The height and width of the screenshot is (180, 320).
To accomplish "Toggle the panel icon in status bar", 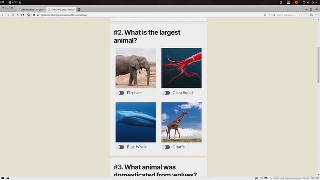I will [2, 178].
